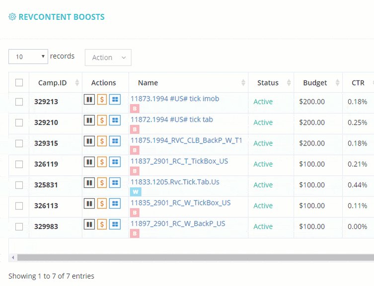Click the REVCONTENT BOOSTS heading
The image size is (374, 286).
[x=62, y=17]
